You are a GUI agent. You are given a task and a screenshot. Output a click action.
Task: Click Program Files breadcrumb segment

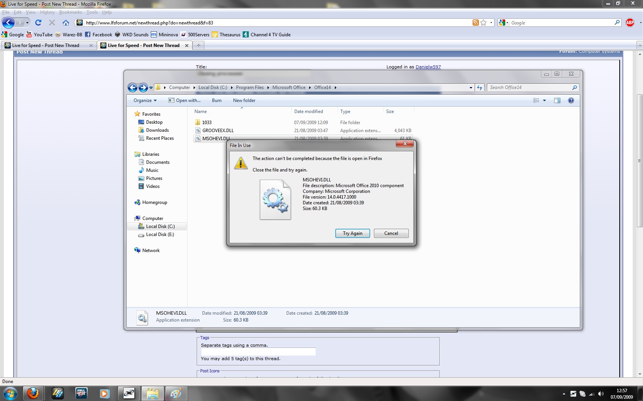coord(250,87)
